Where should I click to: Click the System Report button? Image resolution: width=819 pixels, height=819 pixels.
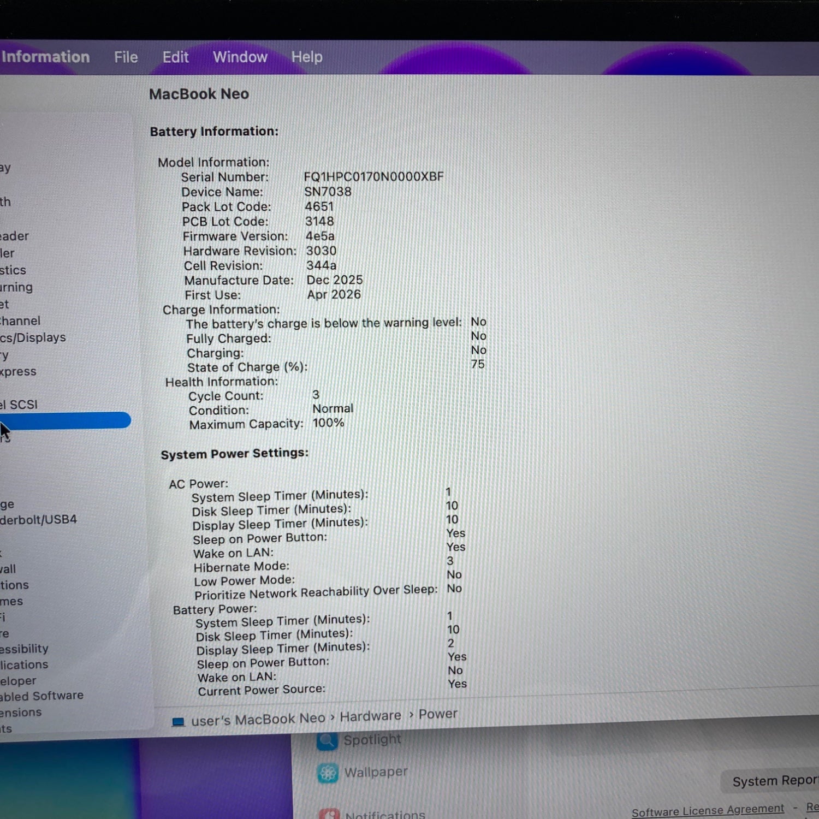771,781
